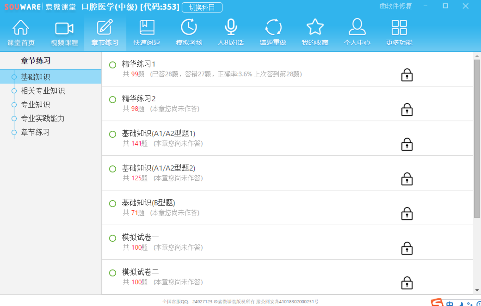Open 错题重做 refresh icon
This screenshot has height=306, width=481.
(x=273, y=28)
